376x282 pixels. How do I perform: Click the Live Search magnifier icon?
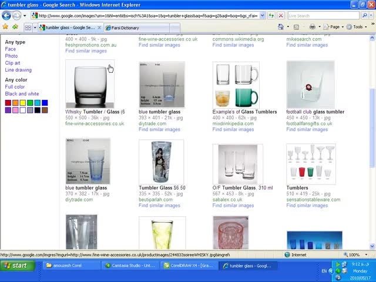(365, 16)
